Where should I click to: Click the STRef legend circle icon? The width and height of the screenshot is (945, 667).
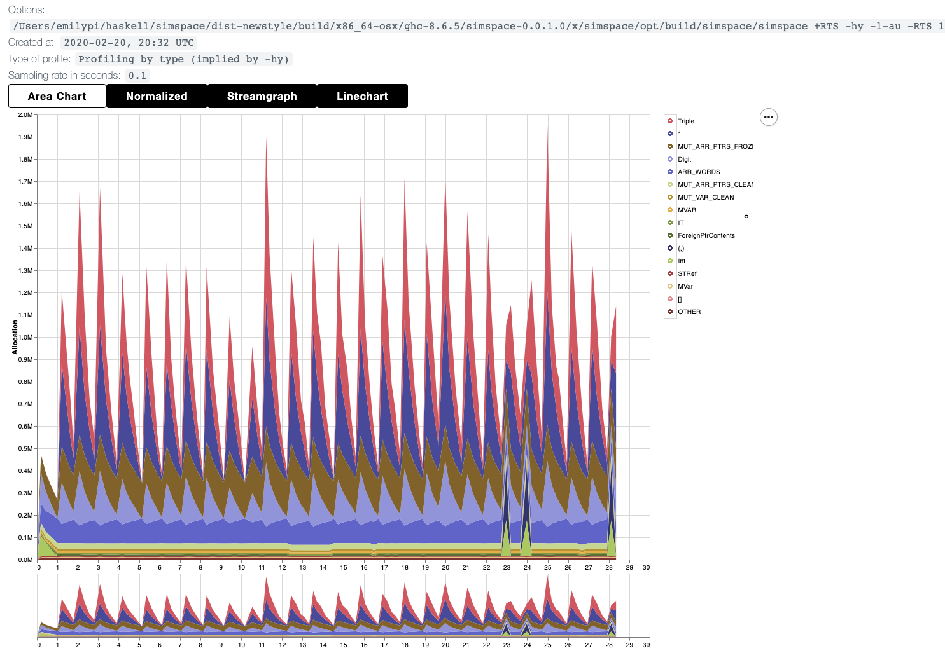pos(670,273)
